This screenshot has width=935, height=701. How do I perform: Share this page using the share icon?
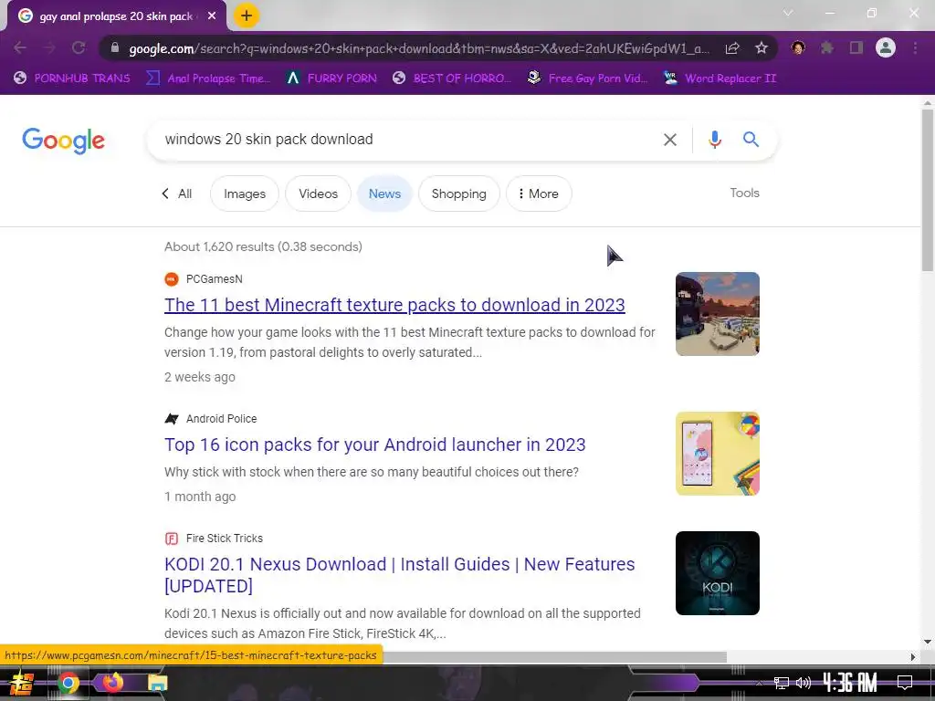(x=732, y=47)
